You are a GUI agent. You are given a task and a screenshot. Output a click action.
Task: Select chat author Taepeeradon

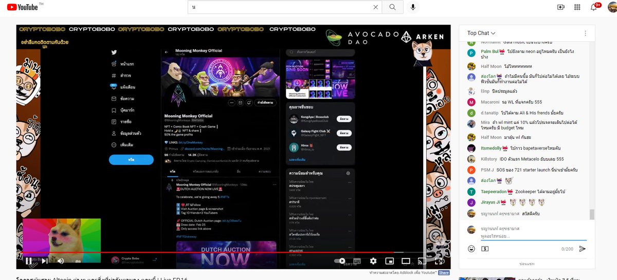coord(494,191)
